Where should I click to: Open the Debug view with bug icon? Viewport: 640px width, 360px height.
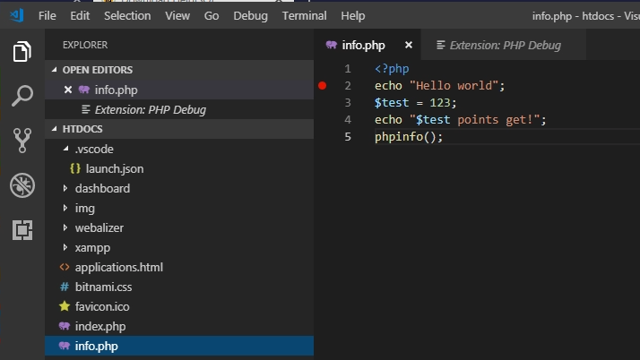coord(22,185)
